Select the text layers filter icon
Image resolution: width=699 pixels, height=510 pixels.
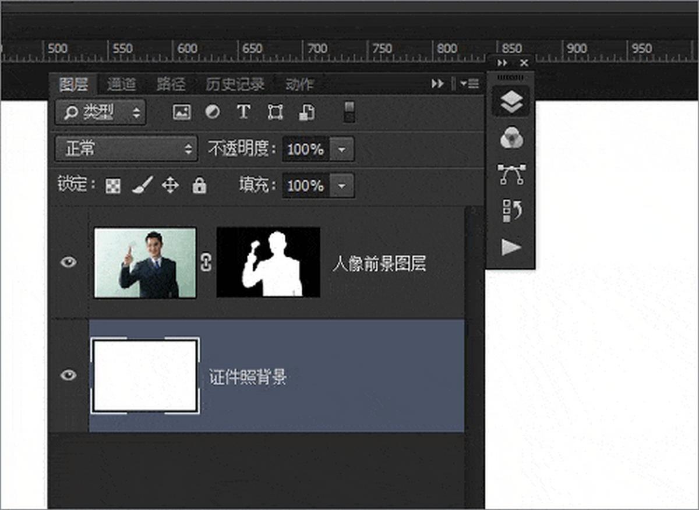click(243, 112)
